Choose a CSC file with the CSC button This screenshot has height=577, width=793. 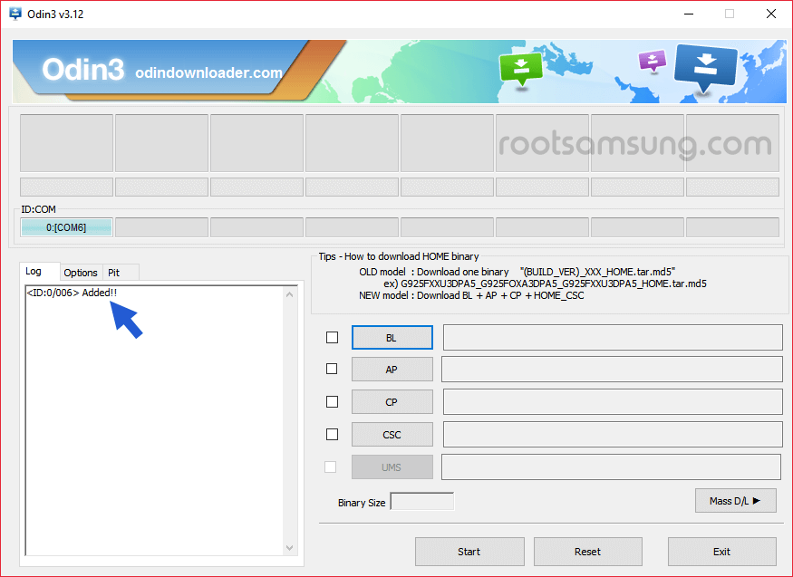(x=392, y=435)
